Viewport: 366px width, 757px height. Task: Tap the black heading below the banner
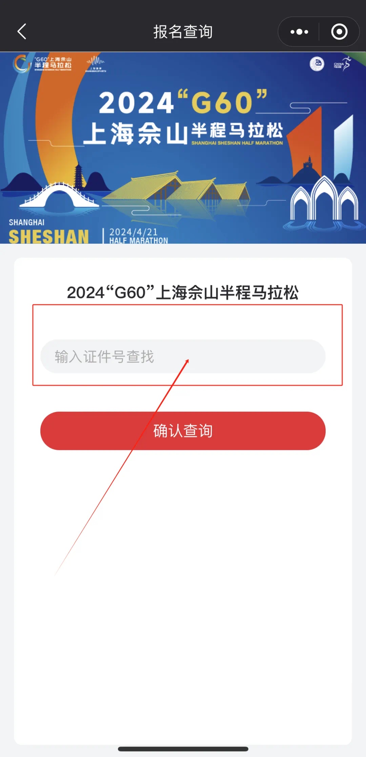tap(183, 292)
